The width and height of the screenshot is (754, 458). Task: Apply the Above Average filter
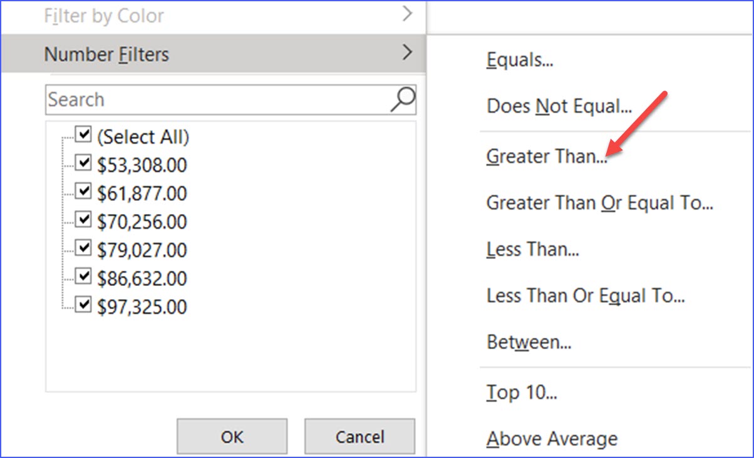coord(552,439)
